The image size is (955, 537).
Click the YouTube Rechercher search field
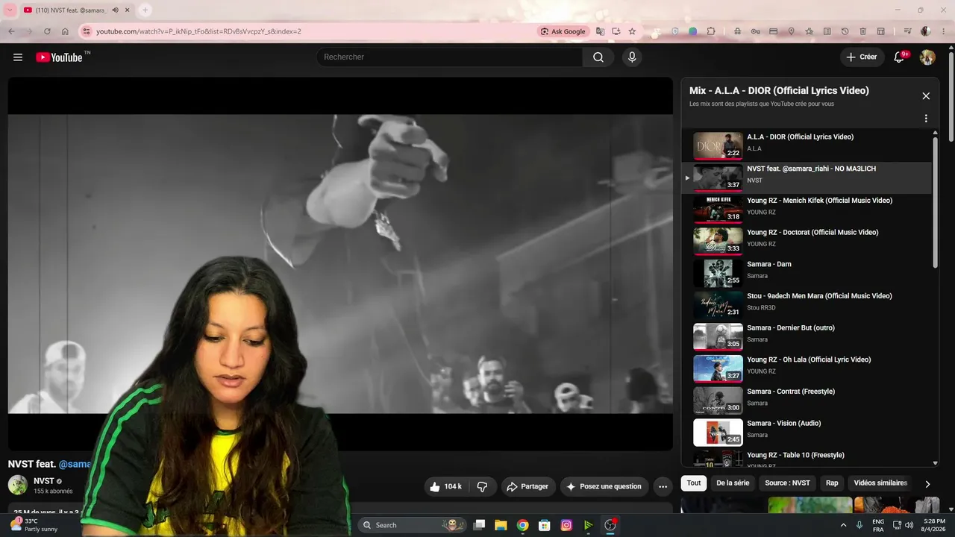[x=449, y=57]
